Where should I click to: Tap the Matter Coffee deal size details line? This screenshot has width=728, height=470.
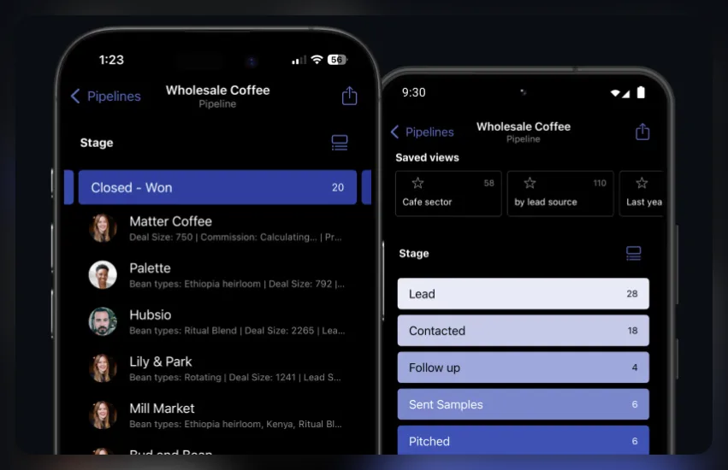click(235, 237)
